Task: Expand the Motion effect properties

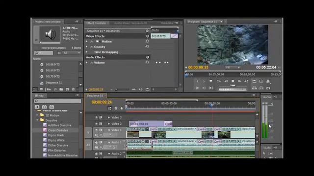Action: (x=87, y=42)
